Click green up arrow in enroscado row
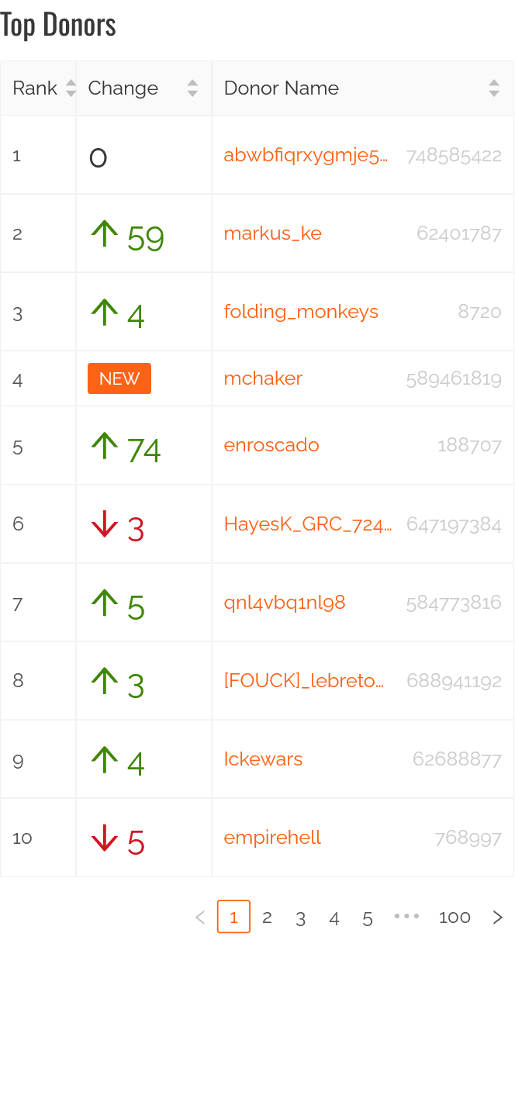The width and height of the screenshot is (515, 1106). pos(105,446)
